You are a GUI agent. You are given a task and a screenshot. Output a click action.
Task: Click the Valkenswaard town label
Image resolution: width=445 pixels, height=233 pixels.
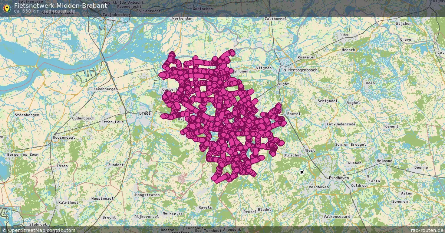(x=337, y=216)
